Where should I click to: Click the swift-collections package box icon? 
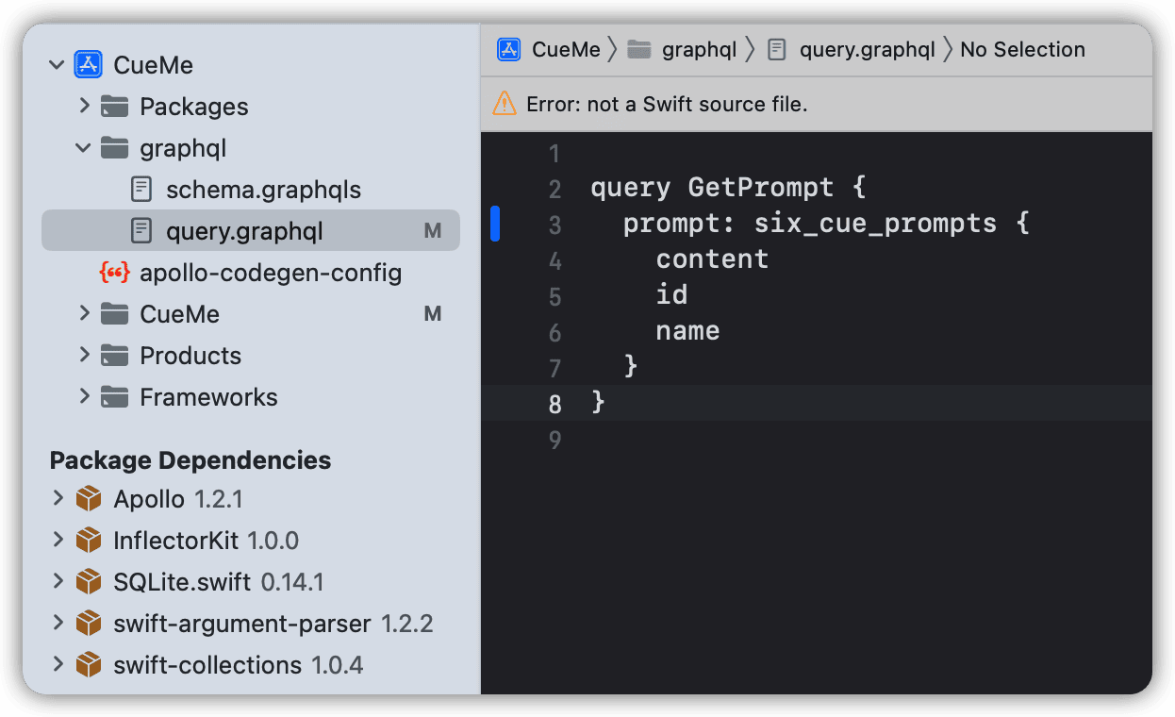tap(89, 664)
